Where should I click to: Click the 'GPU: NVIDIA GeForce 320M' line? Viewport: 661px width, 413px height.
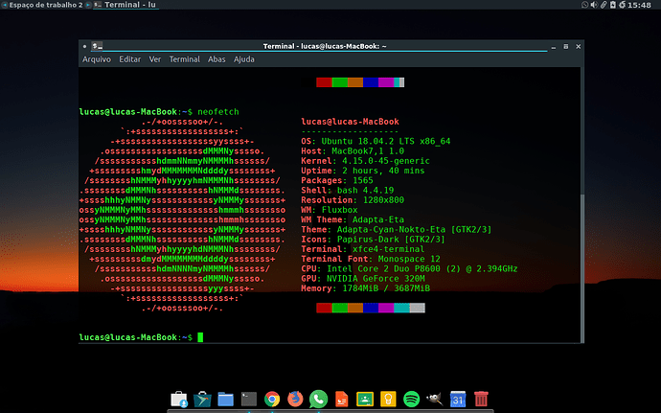[x=363, y=279]
